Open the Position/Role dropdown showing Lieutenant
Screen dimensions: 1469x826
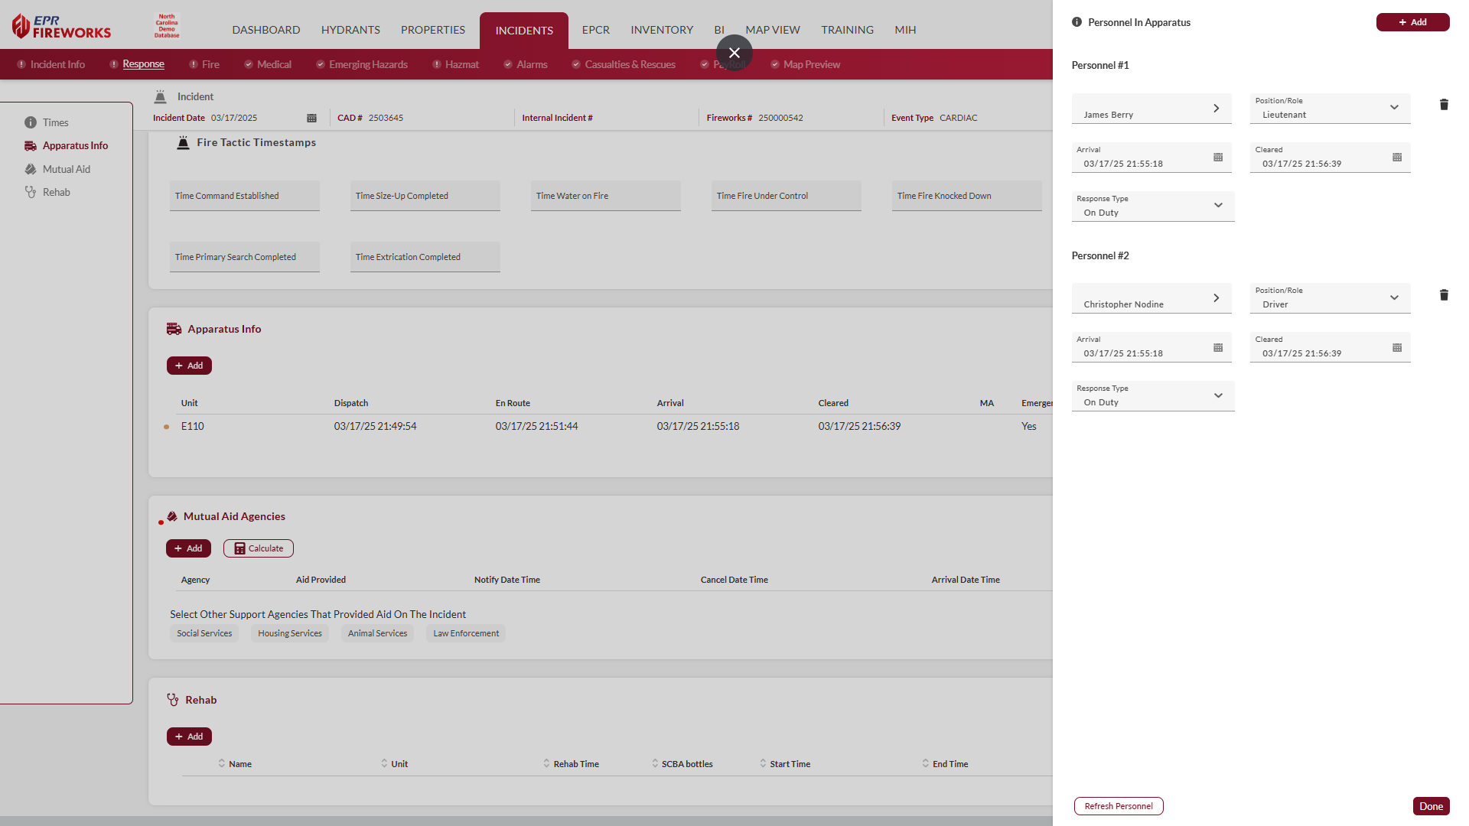coord(1330,109)
